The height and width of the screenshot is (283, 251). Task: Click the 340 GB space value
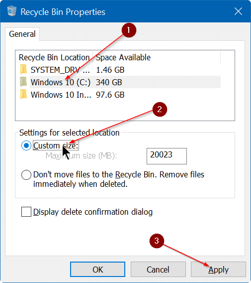109,82
